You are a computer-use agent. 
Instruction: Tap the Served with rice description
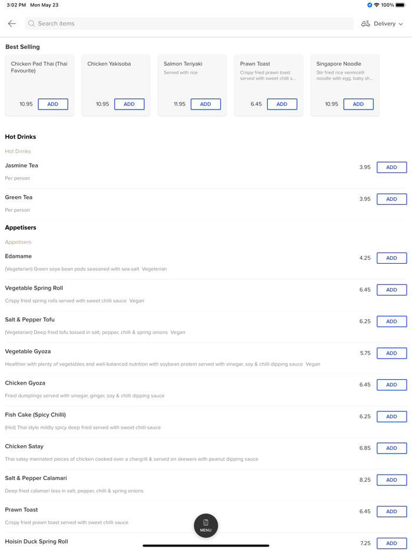tap(181, 72)
